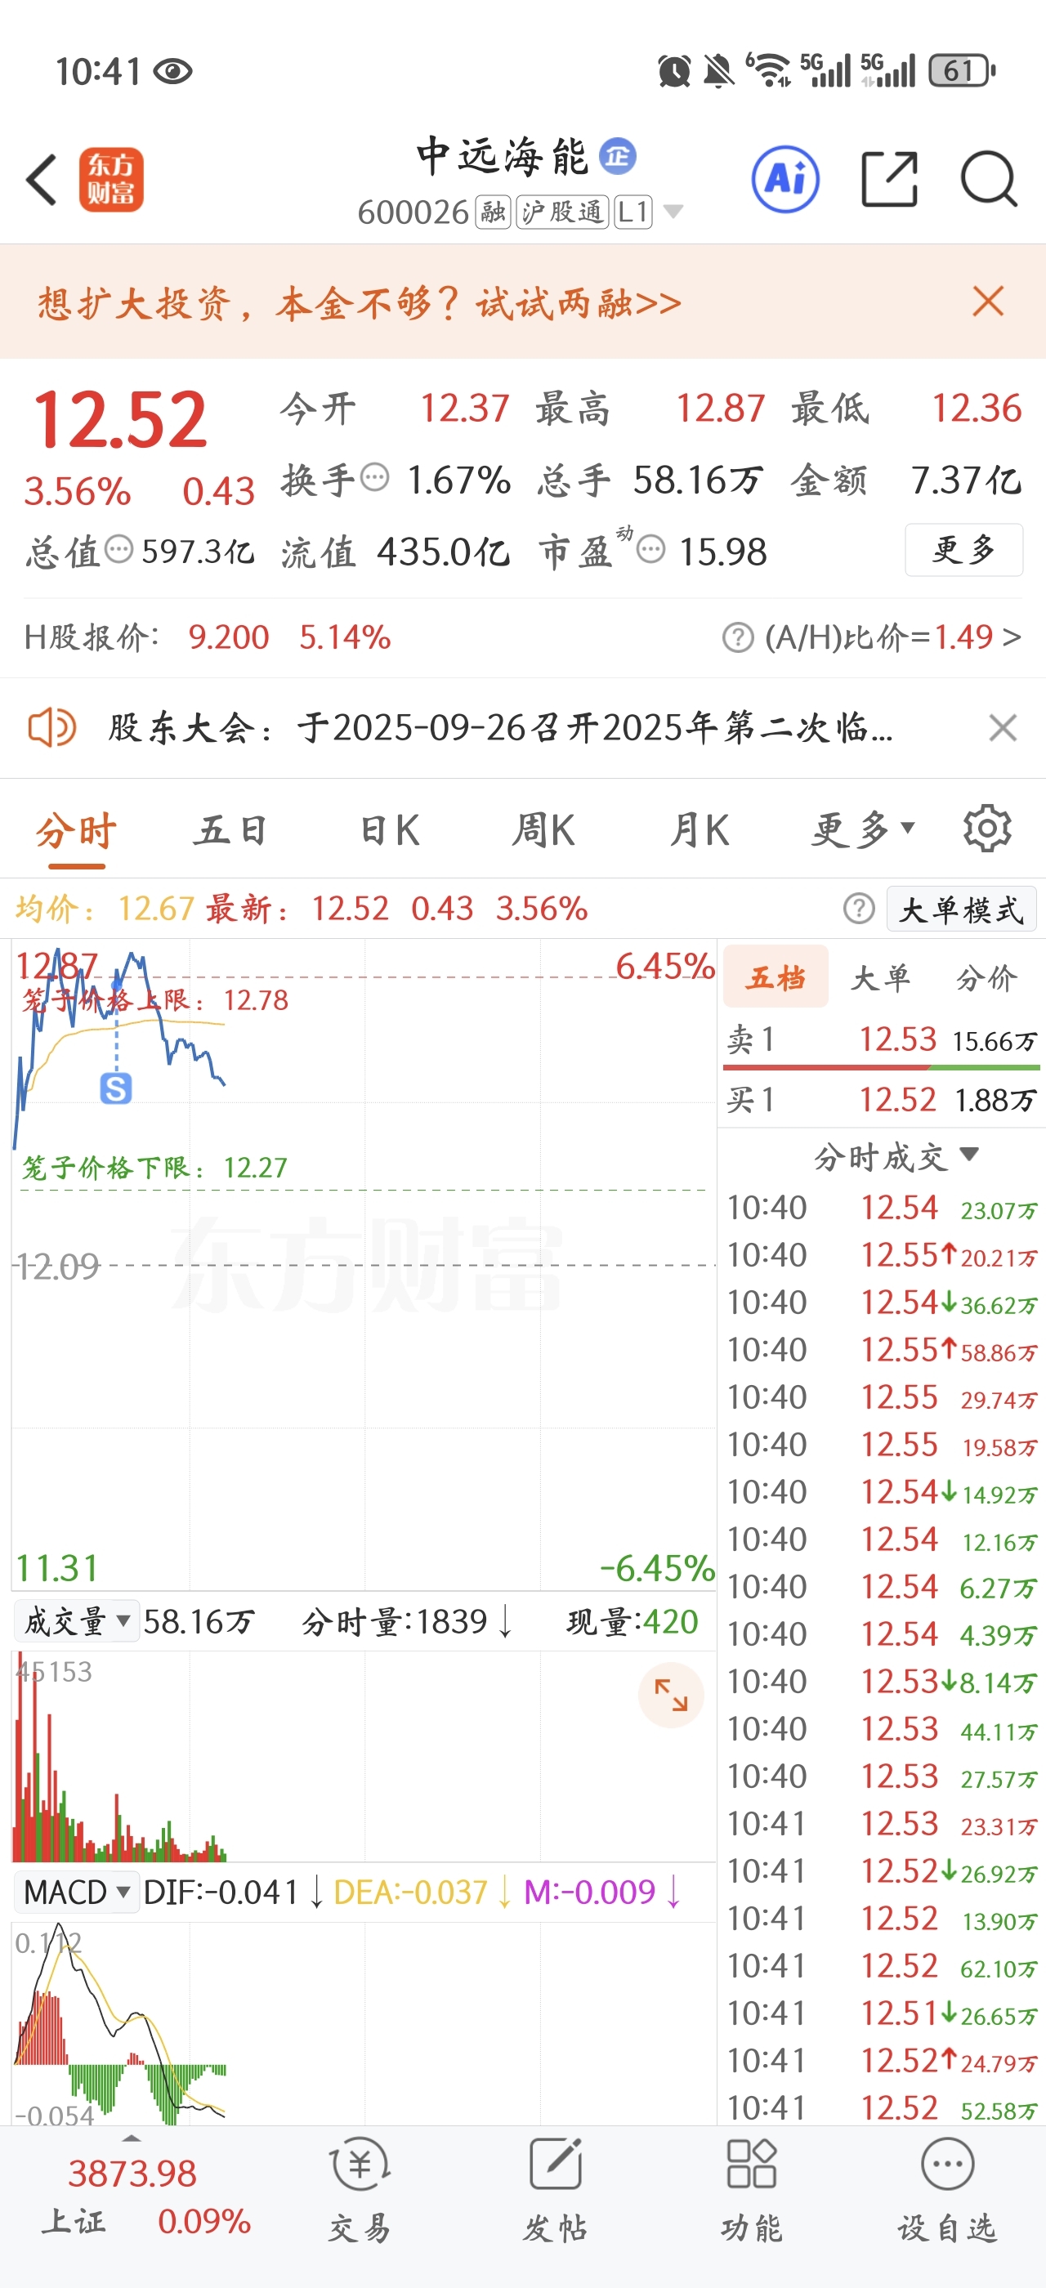Tap the volume bar chart
1046x2288 pixels.
(363, 1755)
